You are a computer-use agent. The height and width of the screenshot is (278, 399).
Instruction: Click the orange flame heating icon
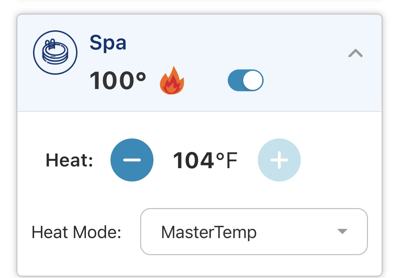172,81
